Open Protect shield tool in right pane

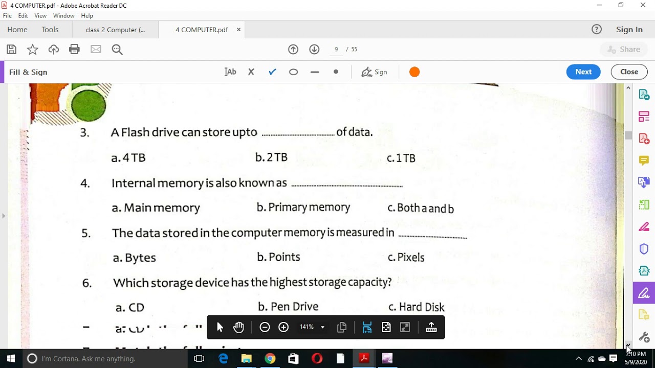coord(644,249)
